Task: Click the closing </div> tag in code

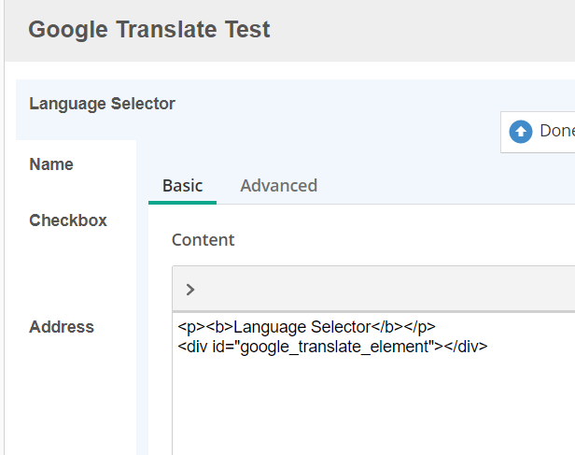Action: coord(468,346)
